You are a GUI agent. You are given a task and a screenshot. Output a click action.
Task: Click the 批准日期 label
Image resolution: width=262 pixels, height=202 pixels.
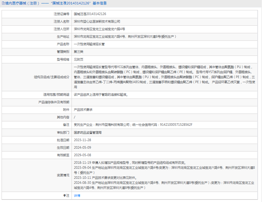[x=63, y=140]
